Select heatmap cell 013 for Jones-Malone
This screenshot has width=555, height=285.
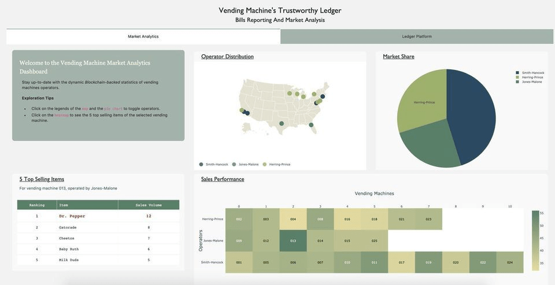(x=293, y=240)
